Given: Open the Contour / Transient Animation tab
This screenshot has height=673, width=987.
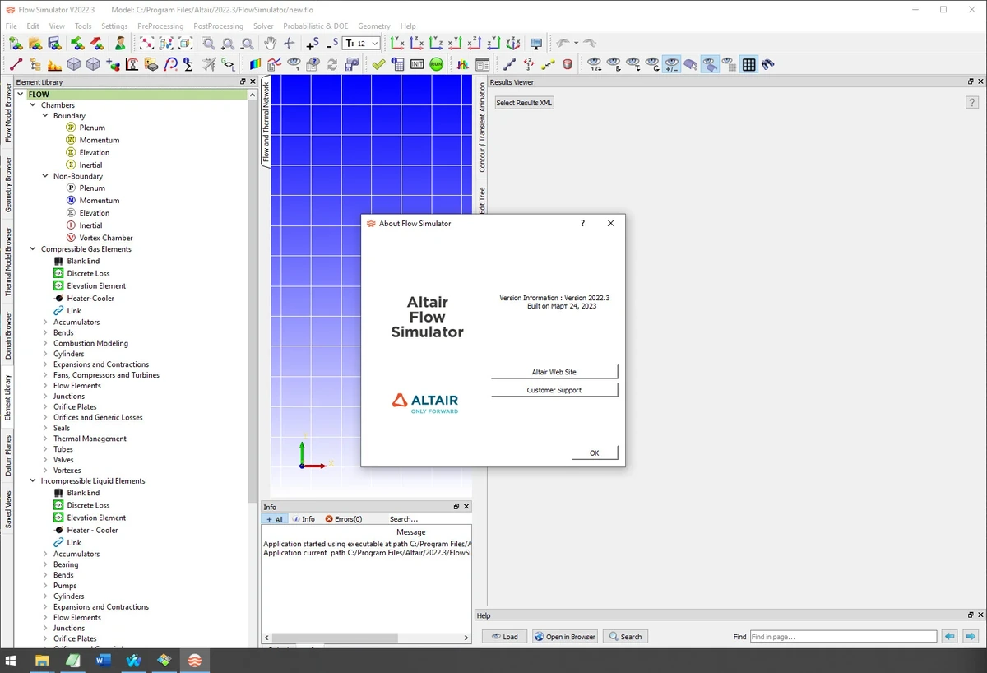Looking at the screenshot, I should click(x=482, y=127).
